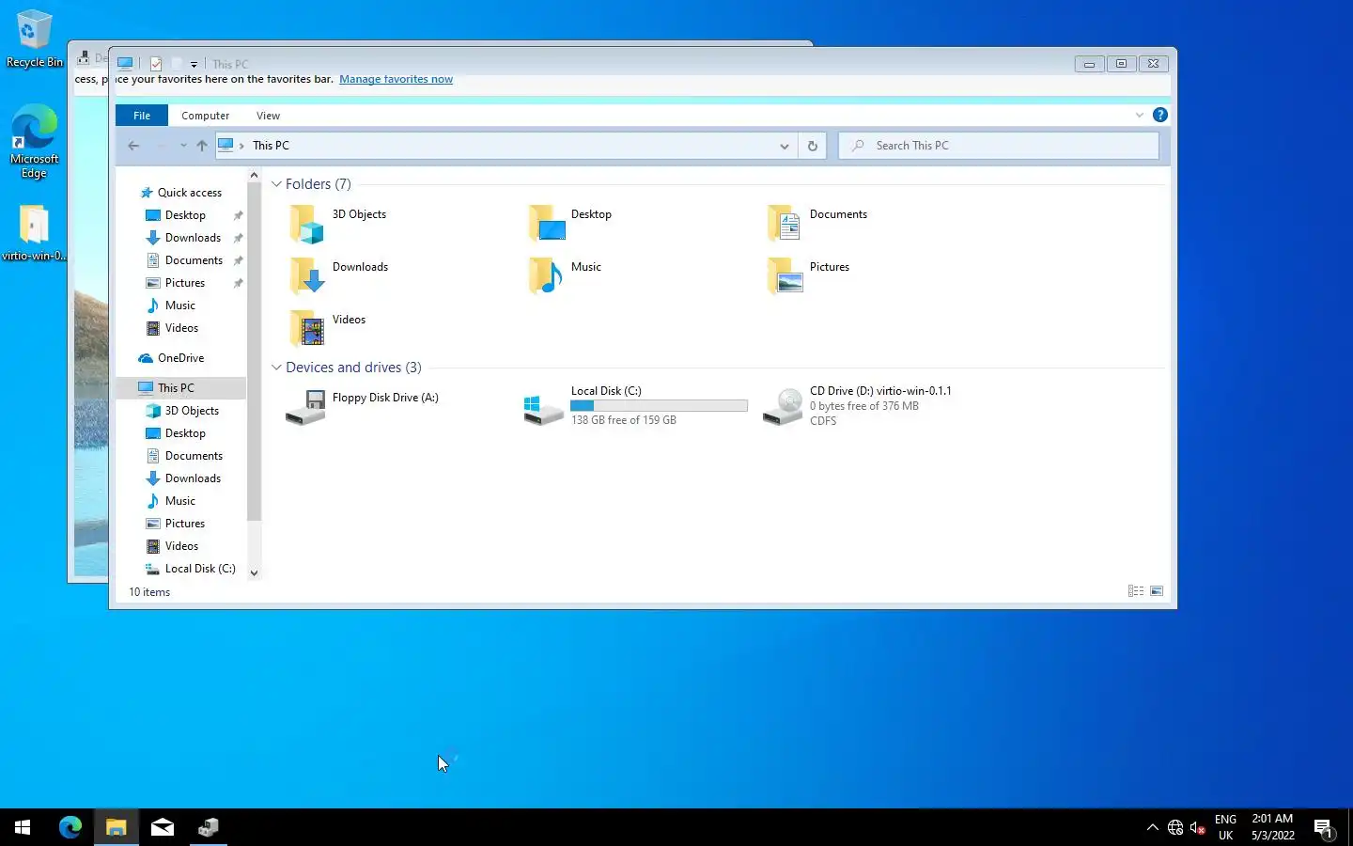Open the Recycle Bin desktop icon

point(35,39)
